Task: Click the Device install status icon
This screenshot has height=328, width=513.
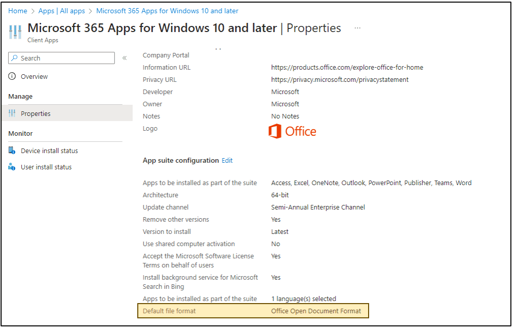Action: tap(12, 150)
